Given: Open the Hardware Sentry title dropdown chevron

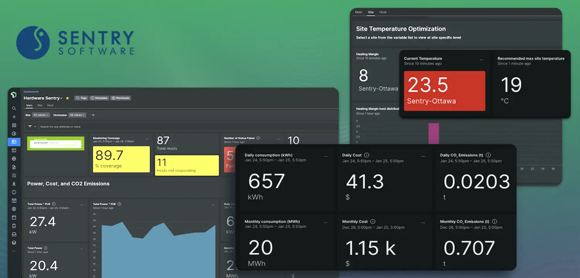Looking at the screenshot, I should pos(61,98).
